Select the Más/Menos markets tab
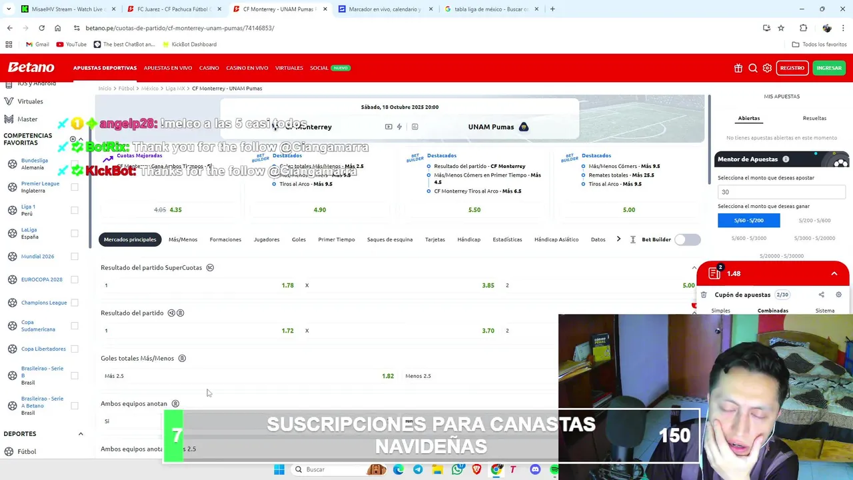Screen dimensions: 853x480 tap(183, 239)
